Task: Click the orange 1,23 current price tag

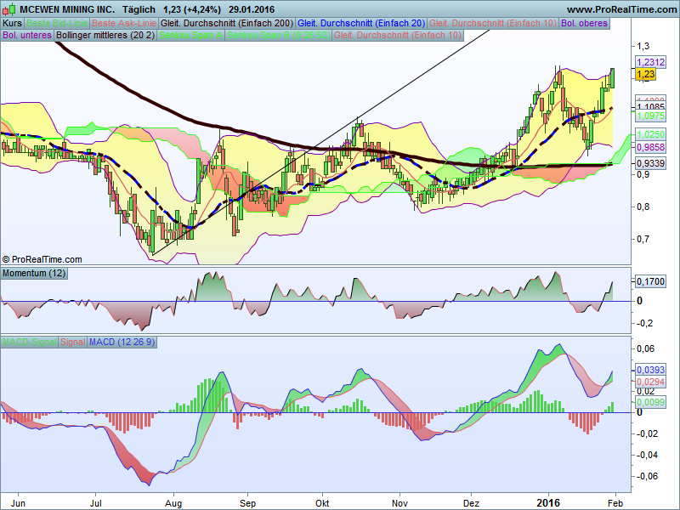Action: pos(646,75)
